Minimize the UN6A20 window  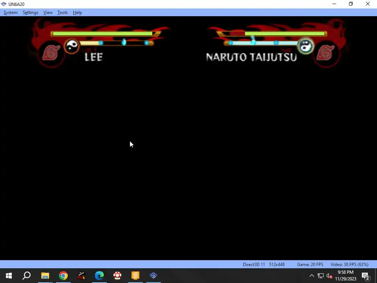pos(334,4)
